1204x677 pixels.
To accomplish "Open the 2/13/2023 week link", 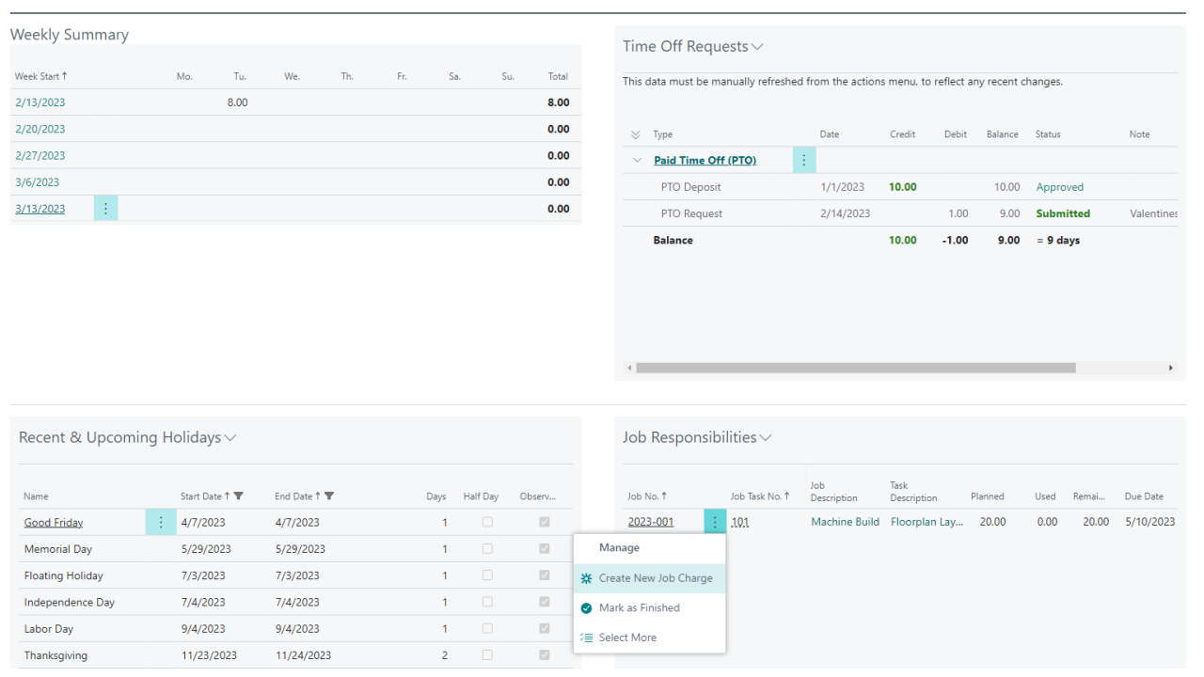I will [x=40, y=102].
